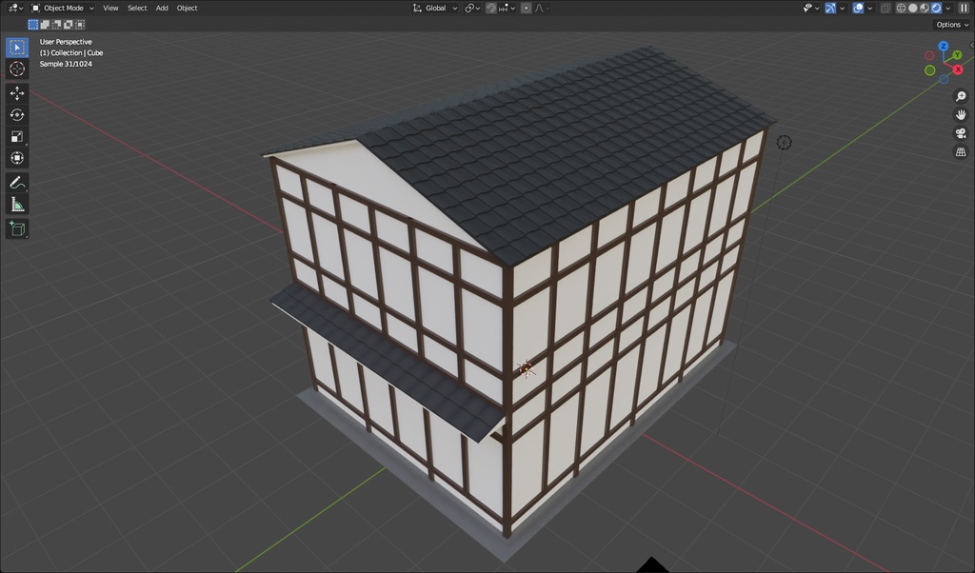
Task: Pick the Rotate tool
Action: (x=17, y=115)
